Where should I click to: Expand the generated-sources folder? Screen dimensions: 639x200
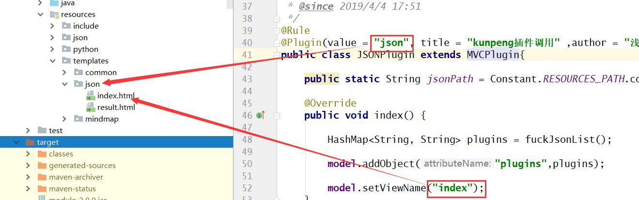(x=29, y=166)
